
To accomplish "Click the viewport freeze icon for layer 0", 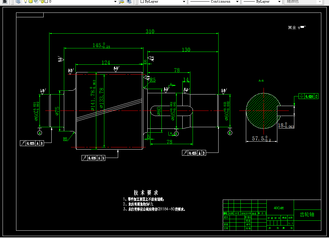I will coord(36,2).
